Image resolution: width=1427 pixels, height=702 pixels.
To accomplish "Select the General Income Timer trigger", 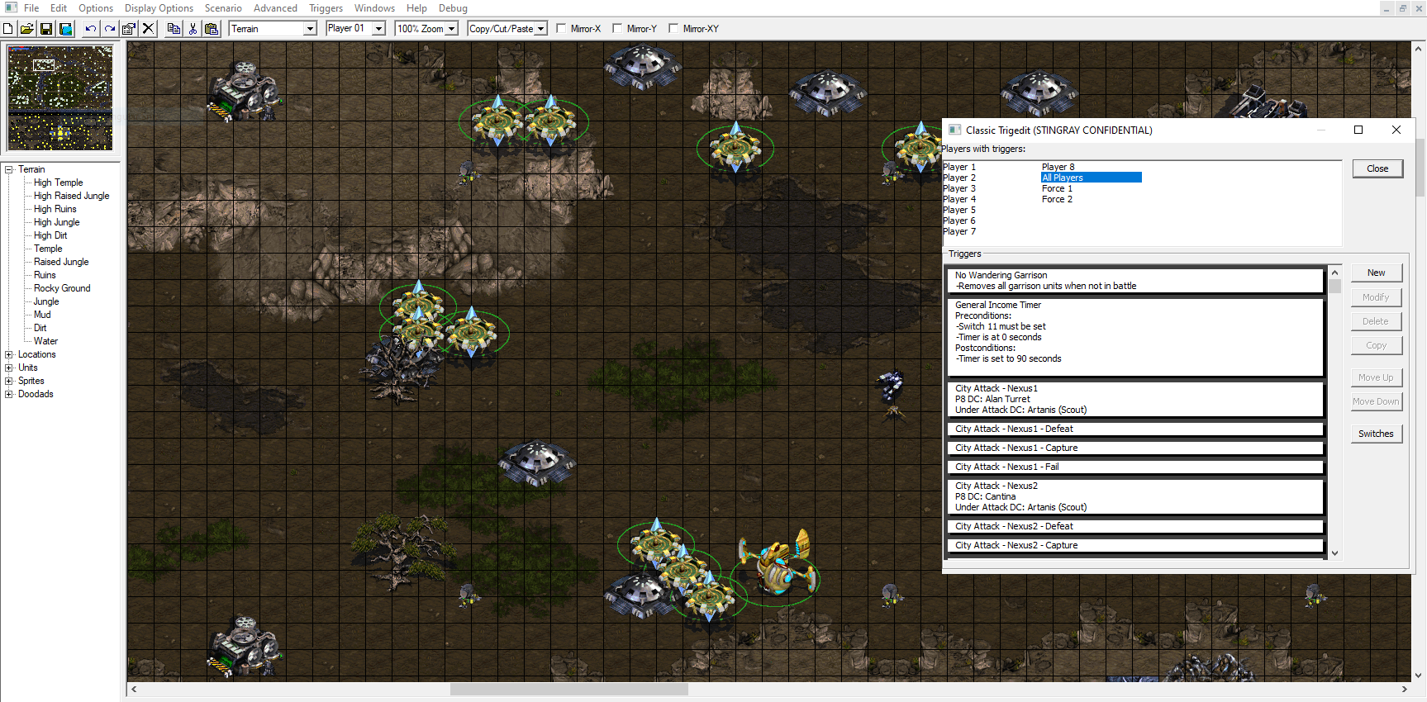I will click(x=1135, y=337).
